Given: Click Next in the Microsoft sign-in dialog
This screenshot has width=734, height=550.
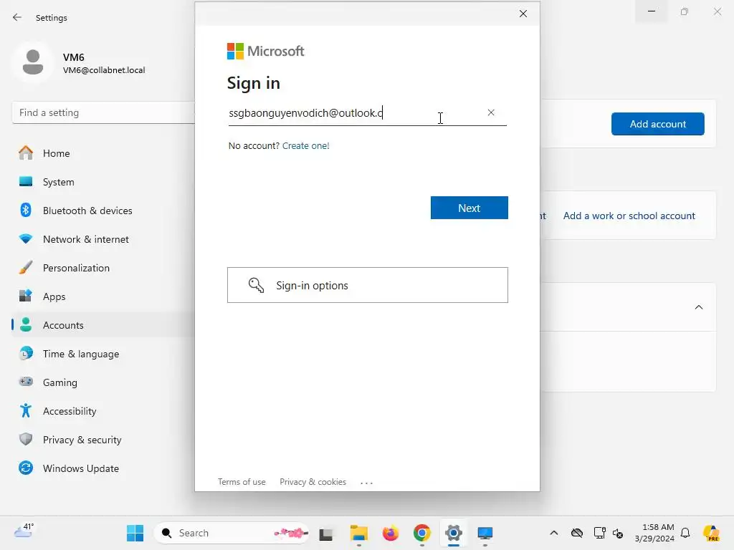Looking at the screenshot, I should click(469, 208).
